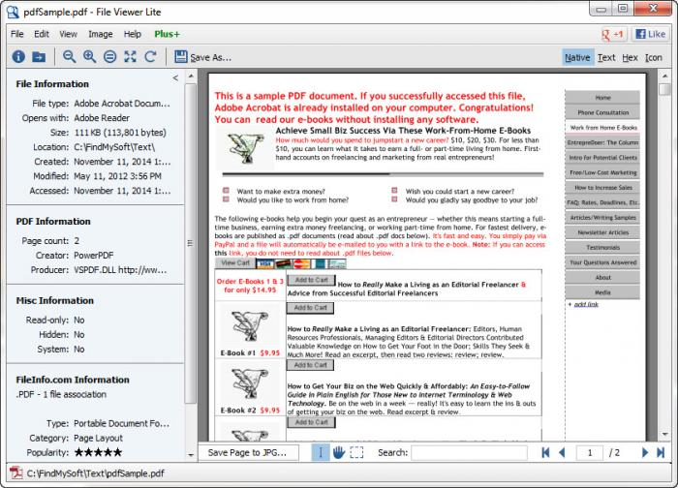Switch to Native view mode

point(577,57)
